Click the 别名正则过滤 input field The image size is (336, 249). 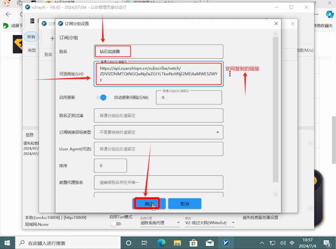(x=158, y=116)
